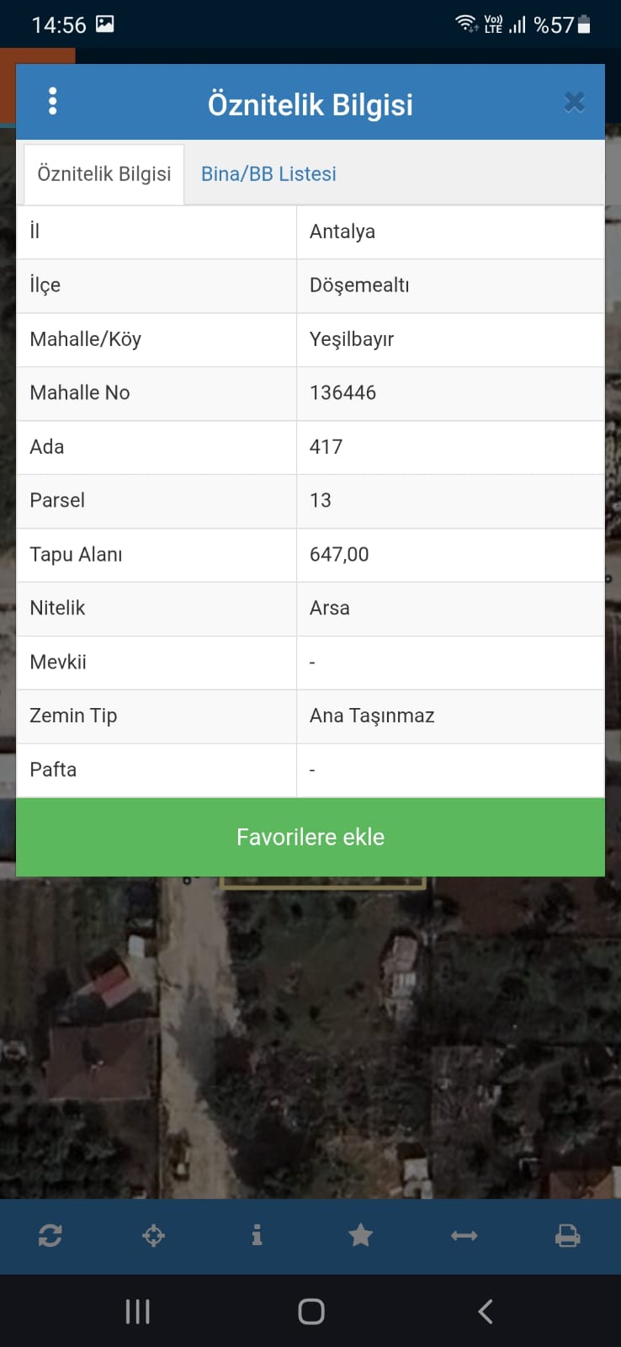Tap the horizontal double-arrow measure icon
621x1347 pixels.
coord(464,1236)
